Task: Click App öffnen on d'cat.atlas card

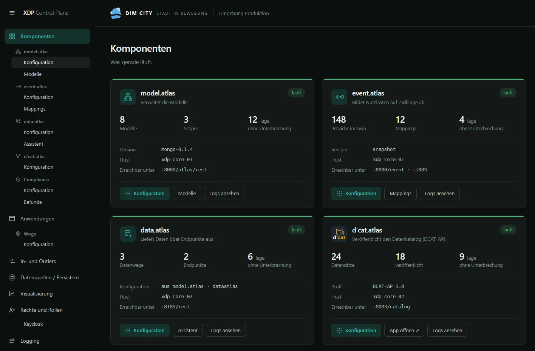Action: click(404, 330)
